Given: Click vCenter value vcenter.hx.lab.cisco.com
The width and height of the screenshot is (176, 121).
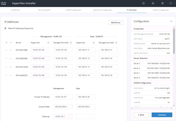Looking at the screenshot, I should 160,43.
